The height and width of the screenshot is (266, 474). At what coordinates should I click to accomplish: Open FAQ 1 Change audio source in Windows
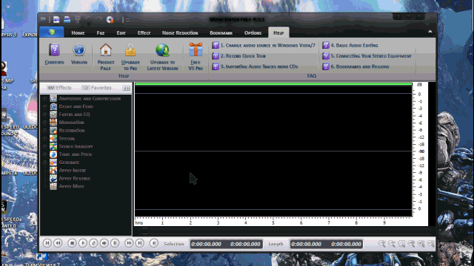(x=264, y=45)
